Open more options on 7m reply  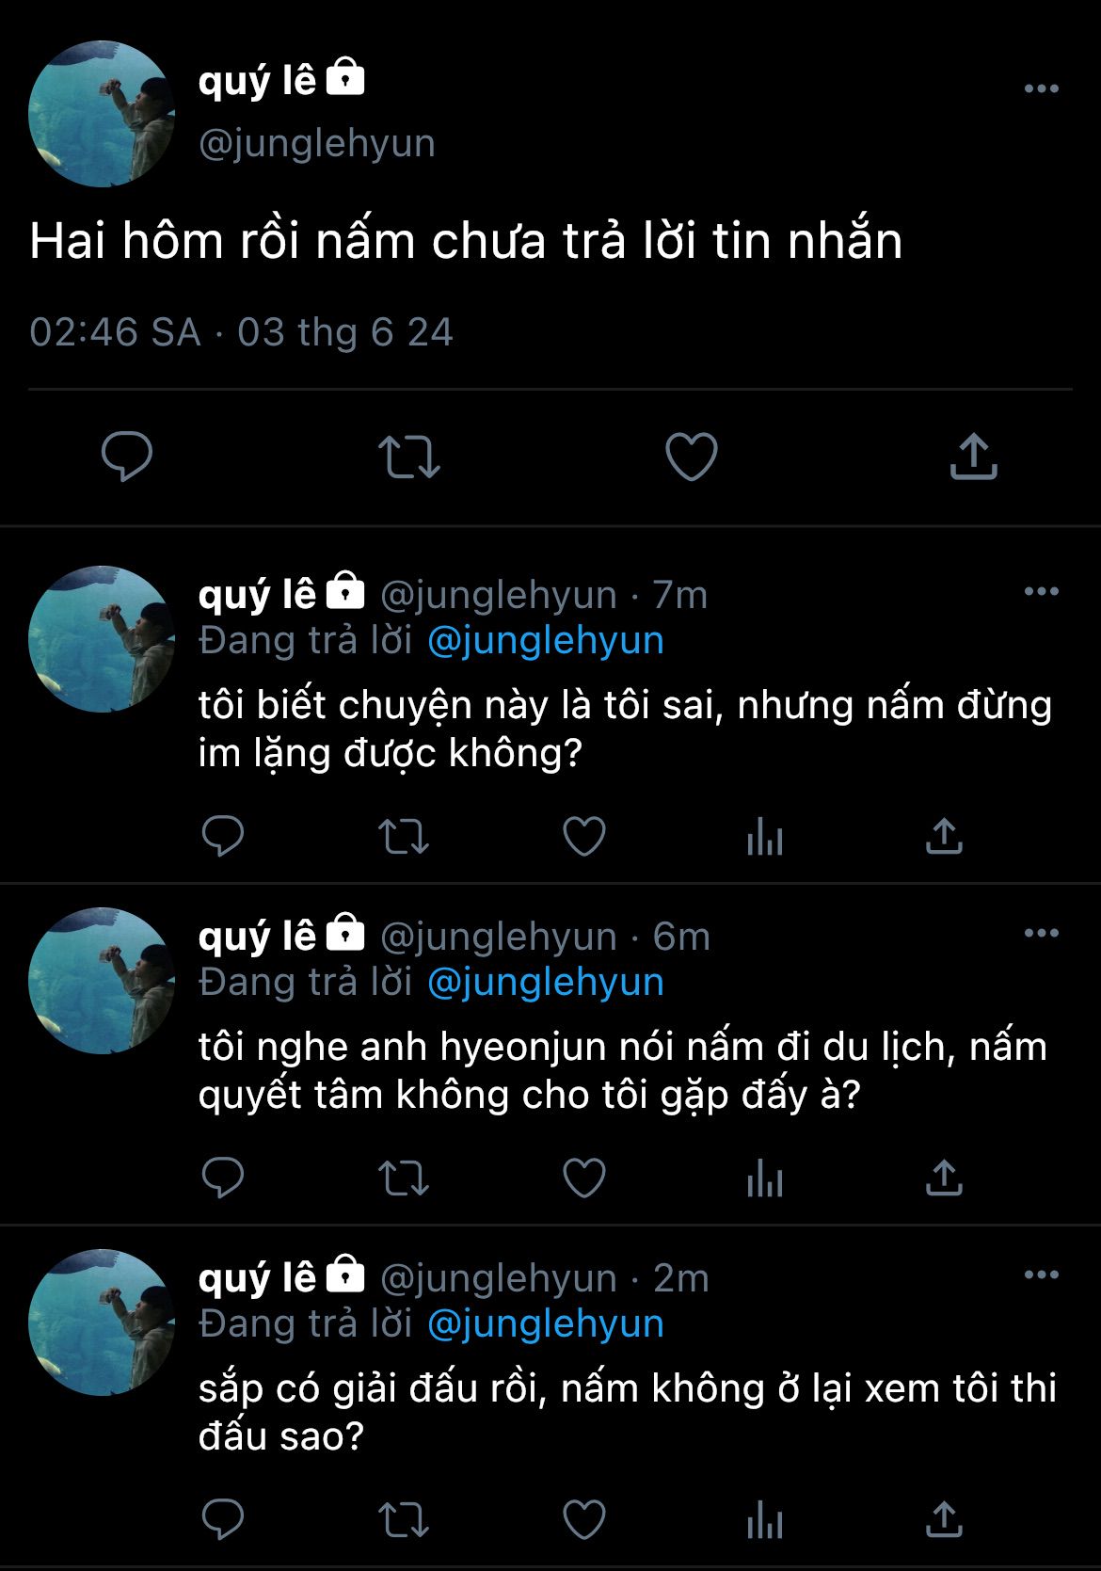[1041, 591]
